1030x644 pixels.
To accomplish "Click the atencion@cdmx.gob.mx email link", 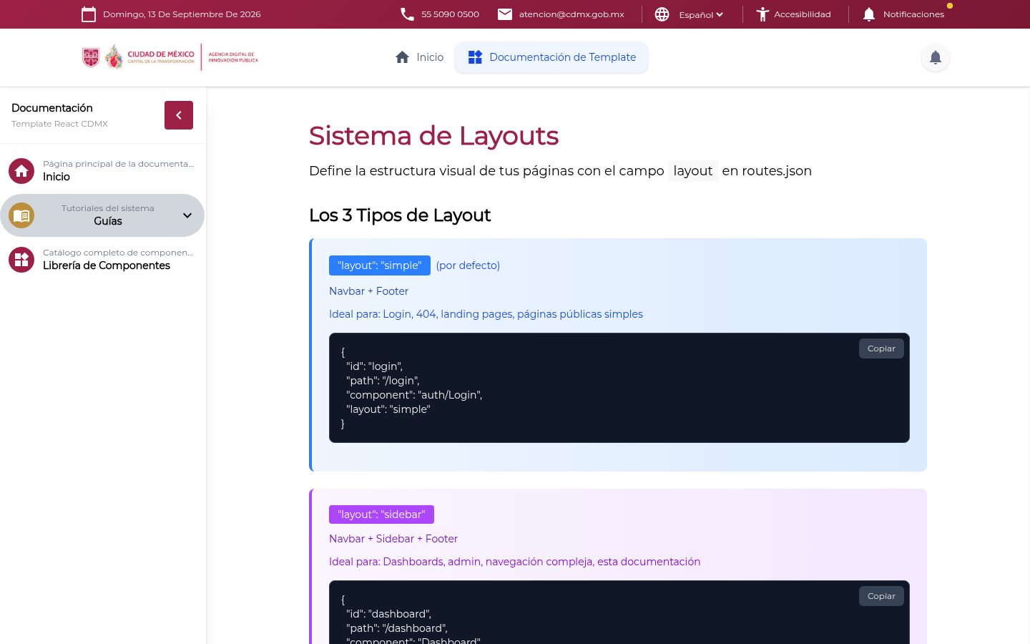I will click(x=572, y=14).
